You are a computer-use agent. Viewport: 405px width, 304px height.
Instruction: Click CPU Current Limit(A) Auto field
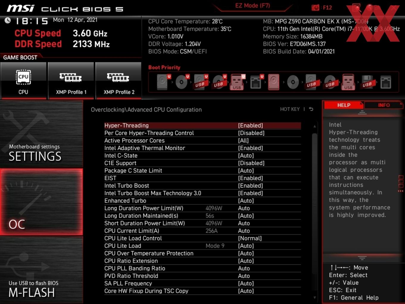tap(244, 231)
